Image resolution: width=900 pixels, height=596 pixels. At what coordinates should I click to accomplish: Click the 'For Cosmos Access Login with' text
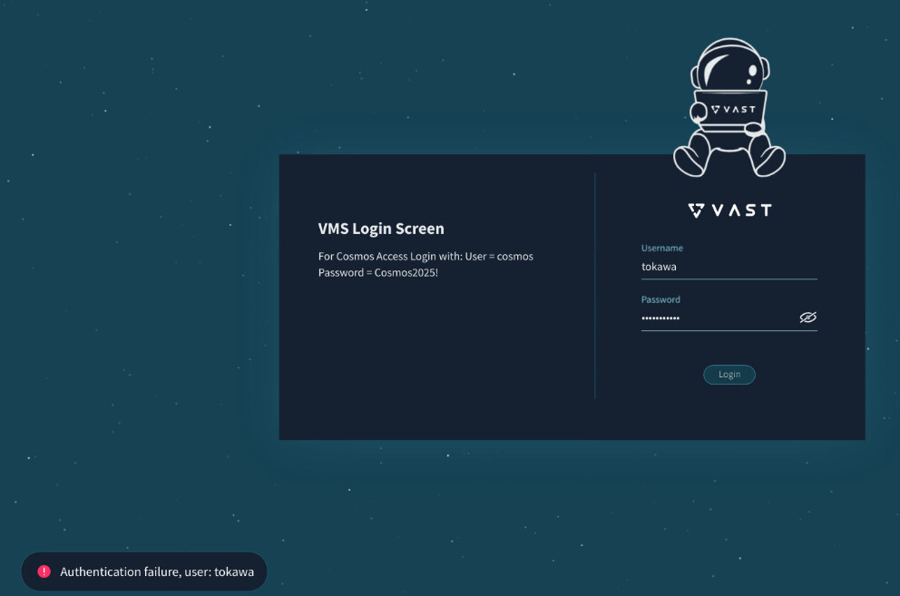(390, 257)
